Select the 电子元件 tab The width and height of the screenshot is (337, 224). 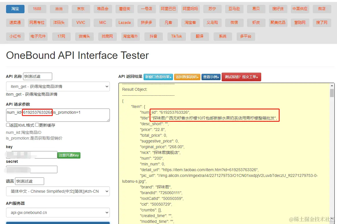click(x=38, y=36)
